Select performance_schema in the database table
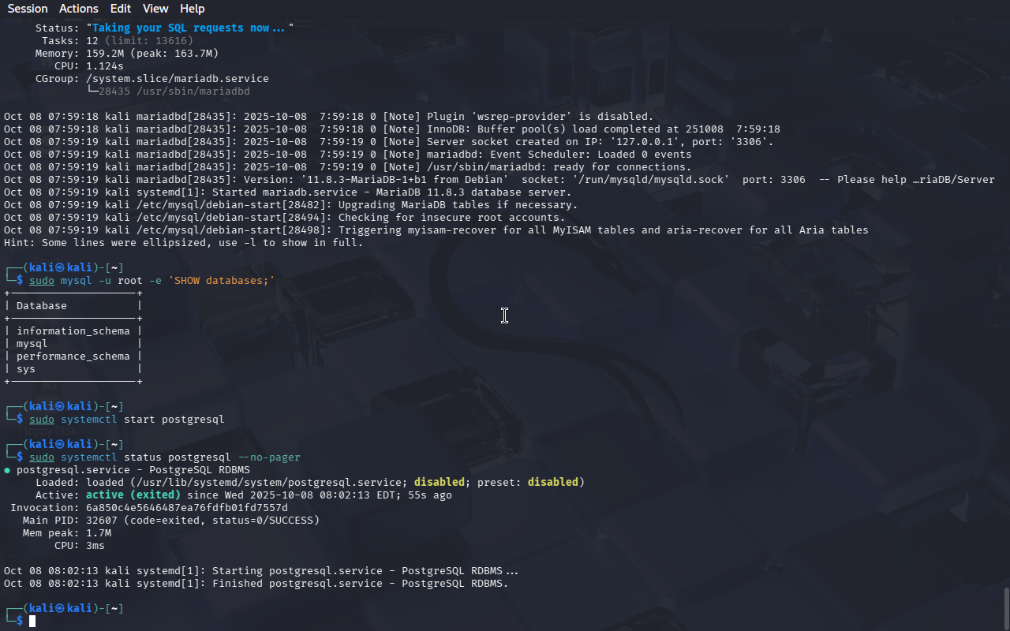The height and width of the screenshot is (631, 1010). [x=73, y=357]
